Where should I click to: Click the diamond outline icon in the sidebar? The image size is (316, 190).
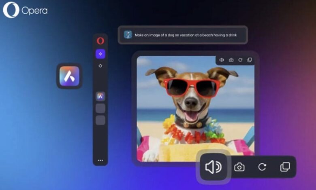point(100,66)
